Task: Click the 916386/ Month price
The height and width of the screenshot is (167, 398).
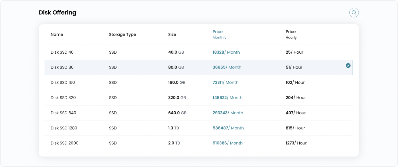Action: pyautogui.click(x=227, y=143)
